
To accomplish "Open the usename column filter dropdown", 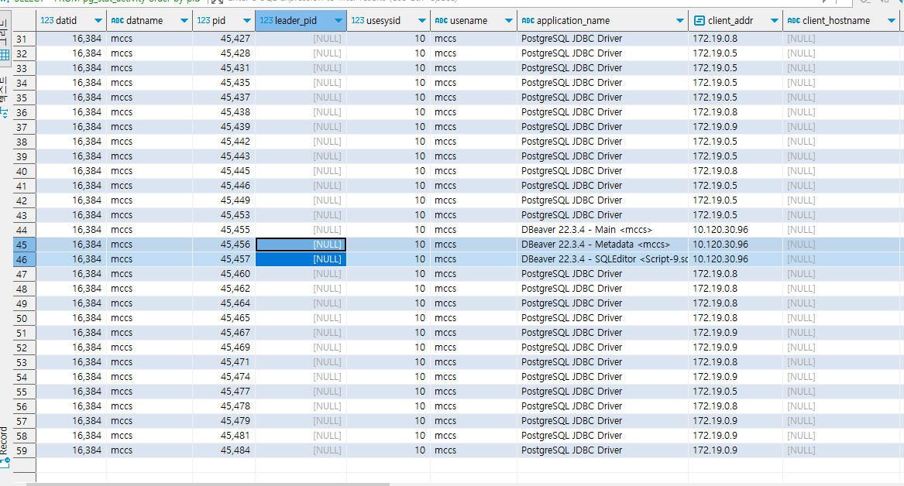I will 508,21.
